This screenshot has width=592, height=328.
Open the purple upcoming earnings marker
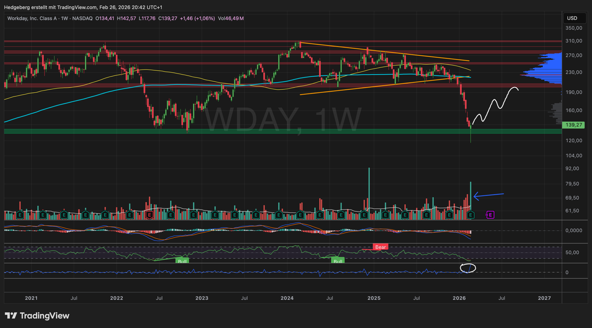click(490, 215)
